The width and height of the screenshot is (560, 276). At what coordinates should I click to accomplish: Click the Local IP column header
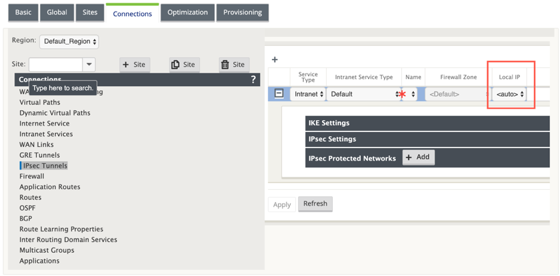click(x=509, y=77)
